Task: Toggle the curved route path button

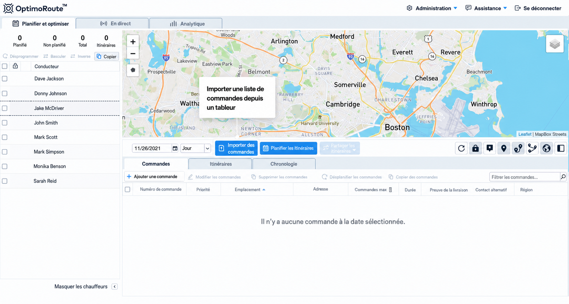Action: pos(518,148)
